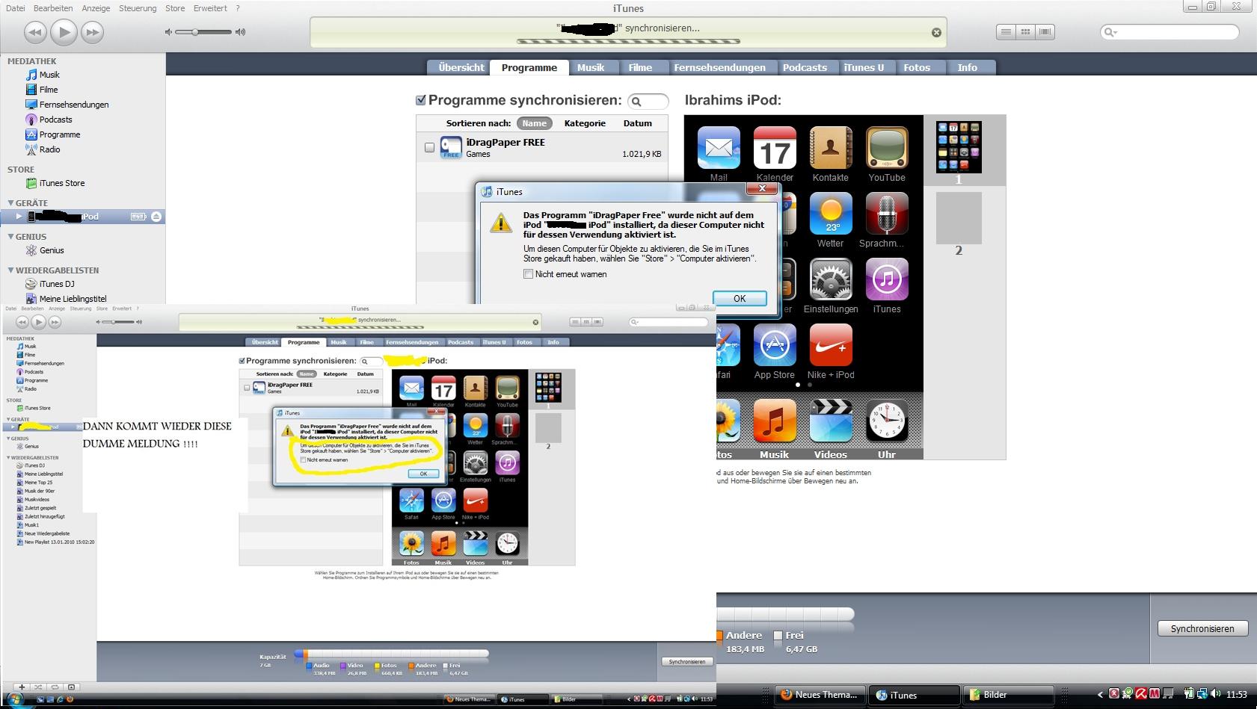Viewport: 1257px width, 709px height.
Task: Click the Play button in iTunes toolbar
Action: pyautogui.click(x=64, y=31)
